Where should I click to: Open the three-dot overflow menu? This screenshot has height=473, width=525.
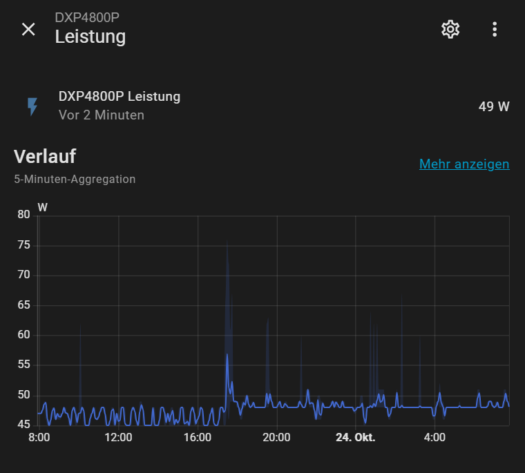[495, 29]
